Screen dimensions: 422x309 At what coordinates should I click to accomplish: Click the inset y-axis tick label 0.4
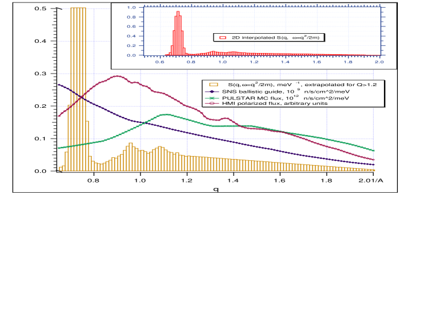(x=132, y=36)
